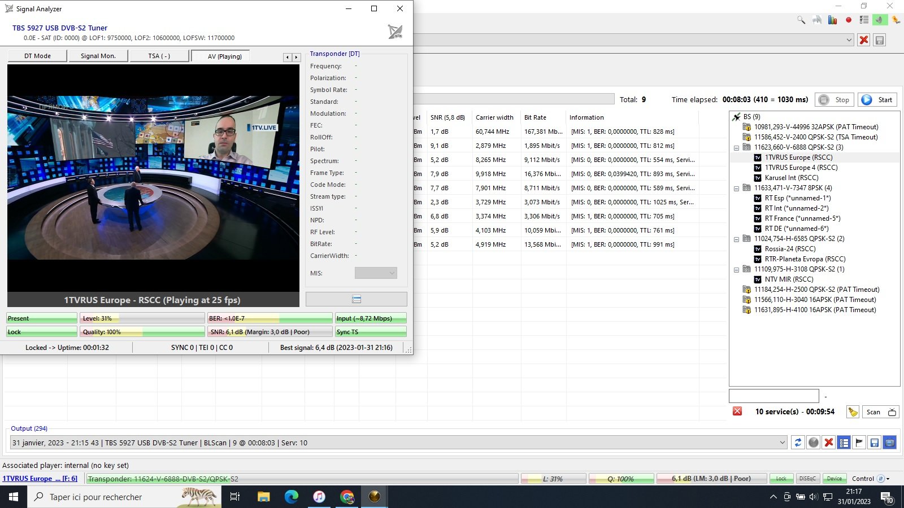Toggle the green speaker audio button

[x=879, y=20]
